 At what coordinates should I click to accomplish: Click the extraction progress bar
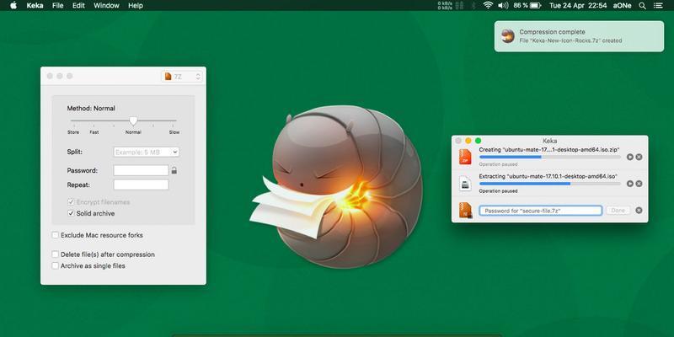click(550, 184)
